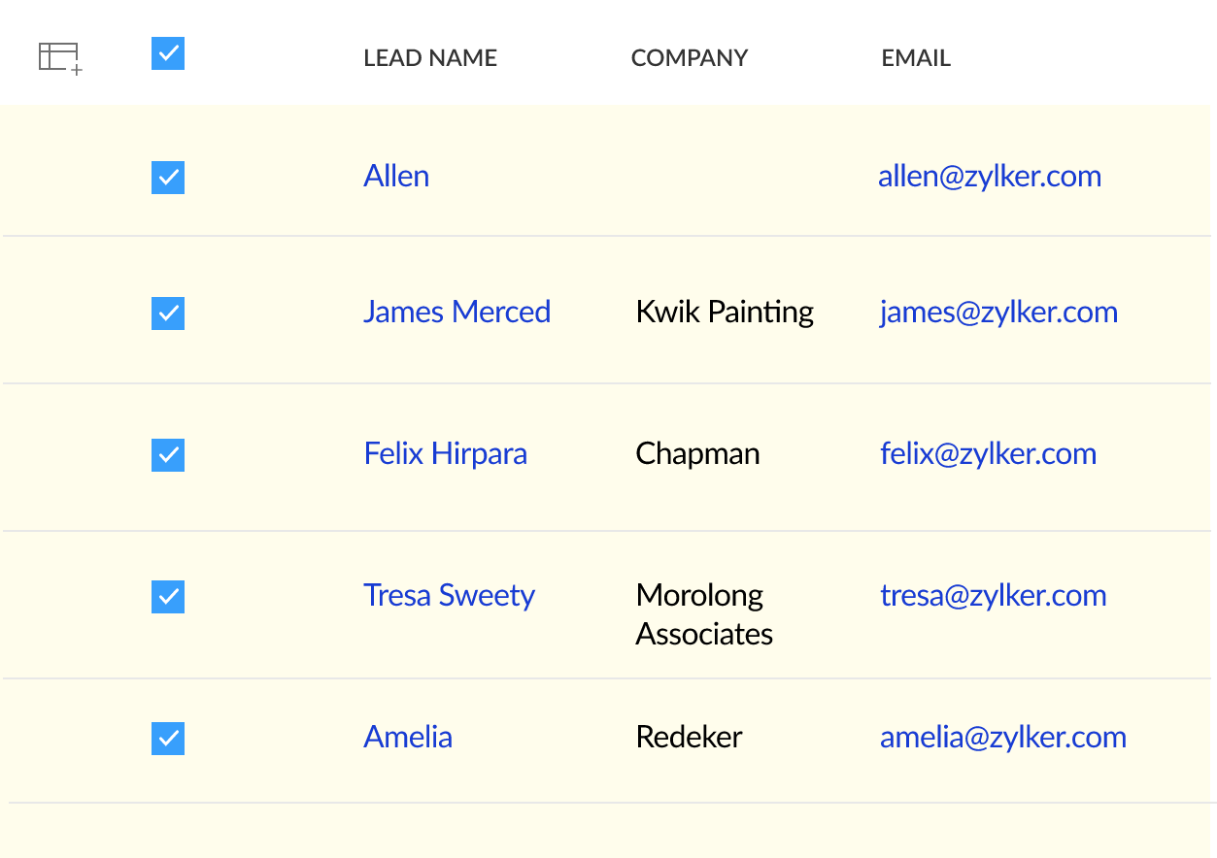The width and height of the screenshot is (1217, 858).
Task: Click the manage columns table icon
Action: coord(59,58)
